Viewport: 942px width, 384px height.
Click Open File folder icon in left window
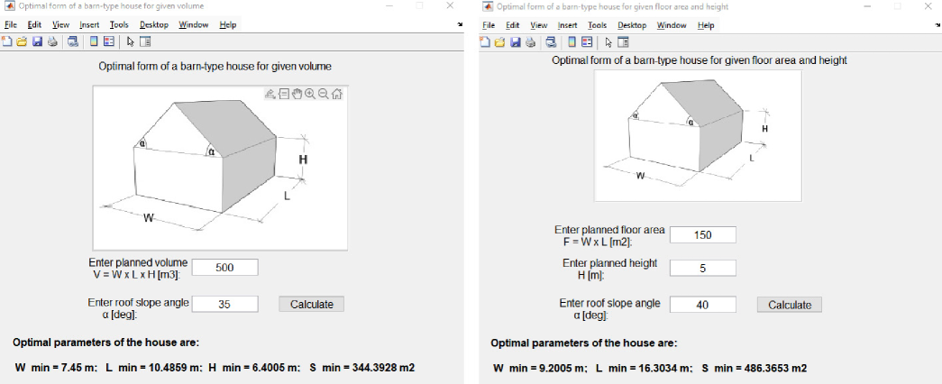pos(23,42)
